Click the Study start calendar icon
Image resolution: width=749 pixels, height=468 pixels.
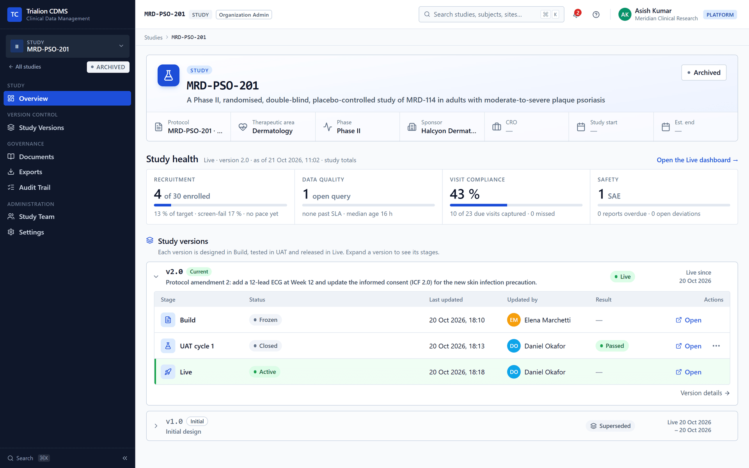(x=581, y=127)
